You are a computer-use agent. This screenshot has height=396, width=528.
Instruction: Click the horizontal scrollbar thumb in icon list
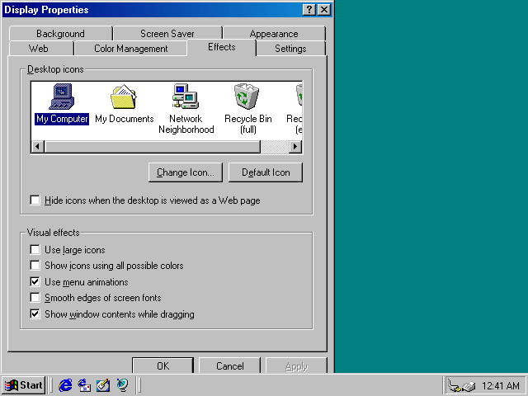[153, 147]
